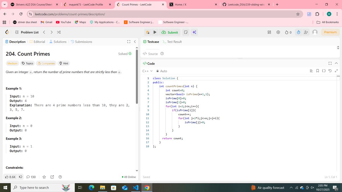This screenshot has width=342, height=192.
Task: Switch to the Solutions tab
Action: (58, 42)
